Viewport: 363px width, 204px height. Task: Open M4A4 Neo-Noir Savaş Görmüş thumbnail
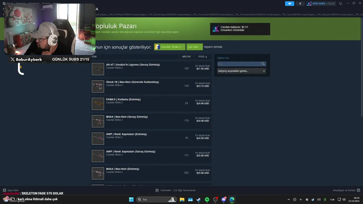pyautogui.click(x=98, y=121)
